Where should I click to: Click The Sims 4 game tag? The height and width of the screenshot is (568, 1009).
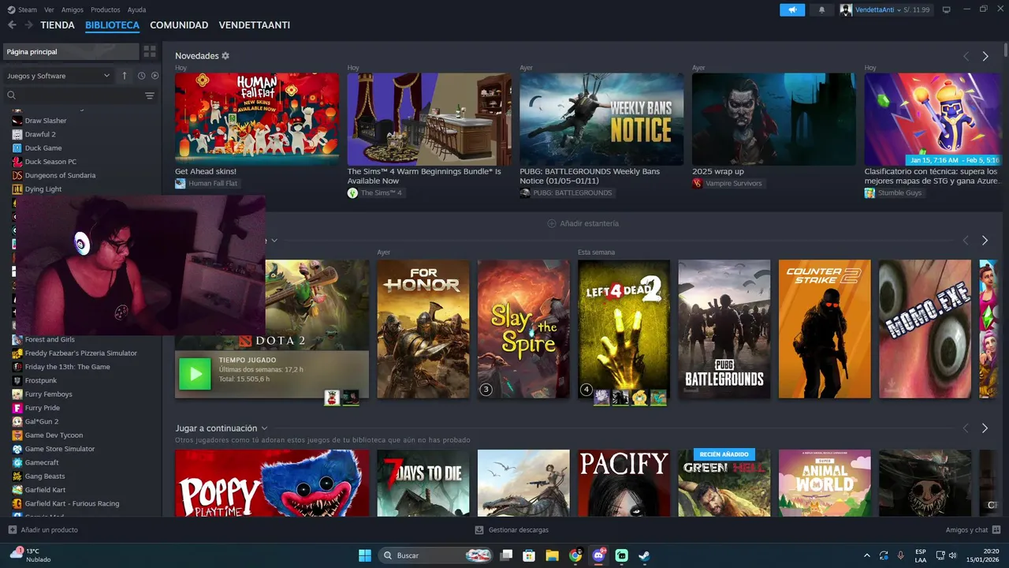[x=375, y=192]
